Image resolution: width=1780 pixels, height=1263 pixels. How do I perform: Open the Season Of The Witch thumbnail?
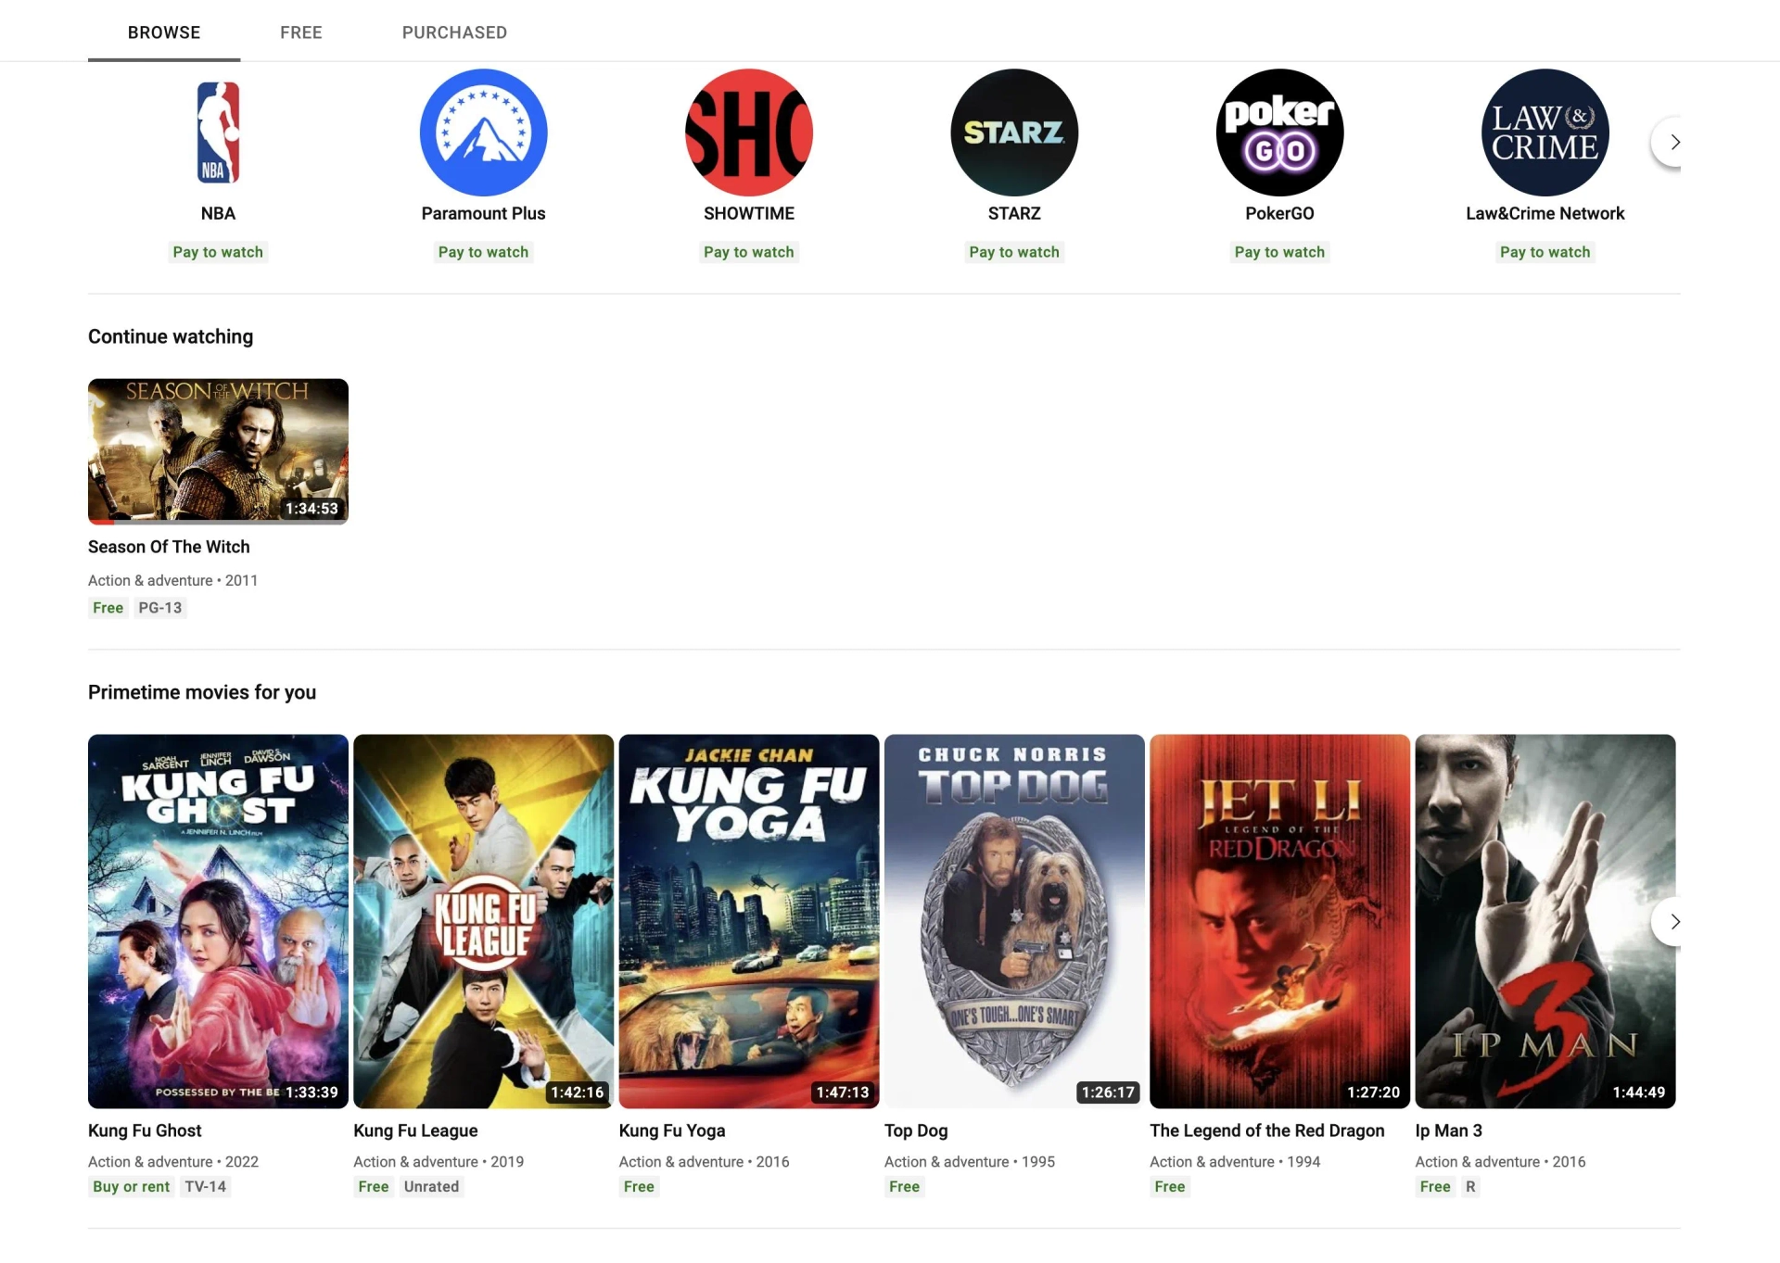(218, 451)
